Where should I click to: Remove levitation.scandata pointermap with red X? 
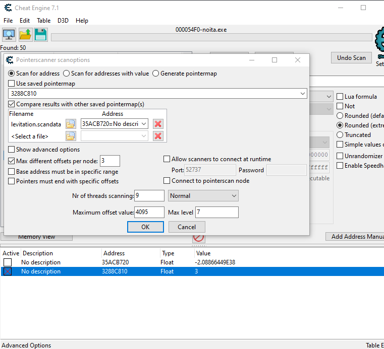158,124
